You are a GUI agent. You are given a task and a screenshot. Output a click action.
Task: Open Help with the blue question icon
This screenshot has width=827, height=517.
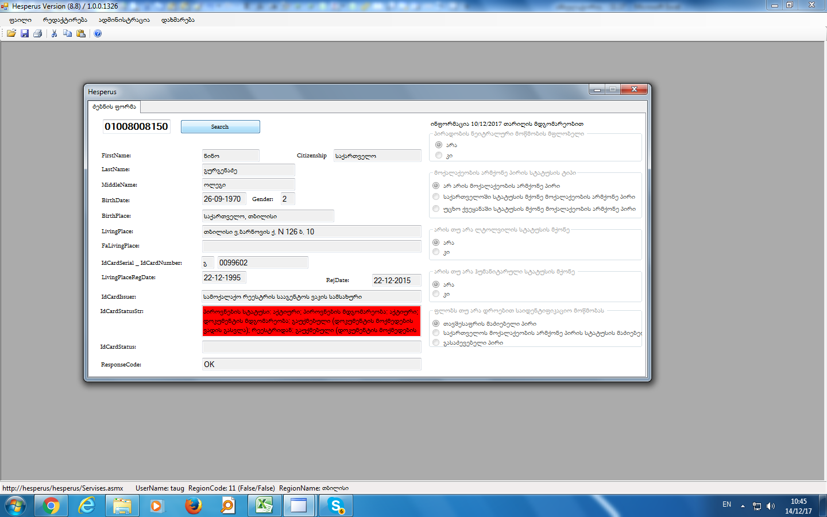coord(98,33)
